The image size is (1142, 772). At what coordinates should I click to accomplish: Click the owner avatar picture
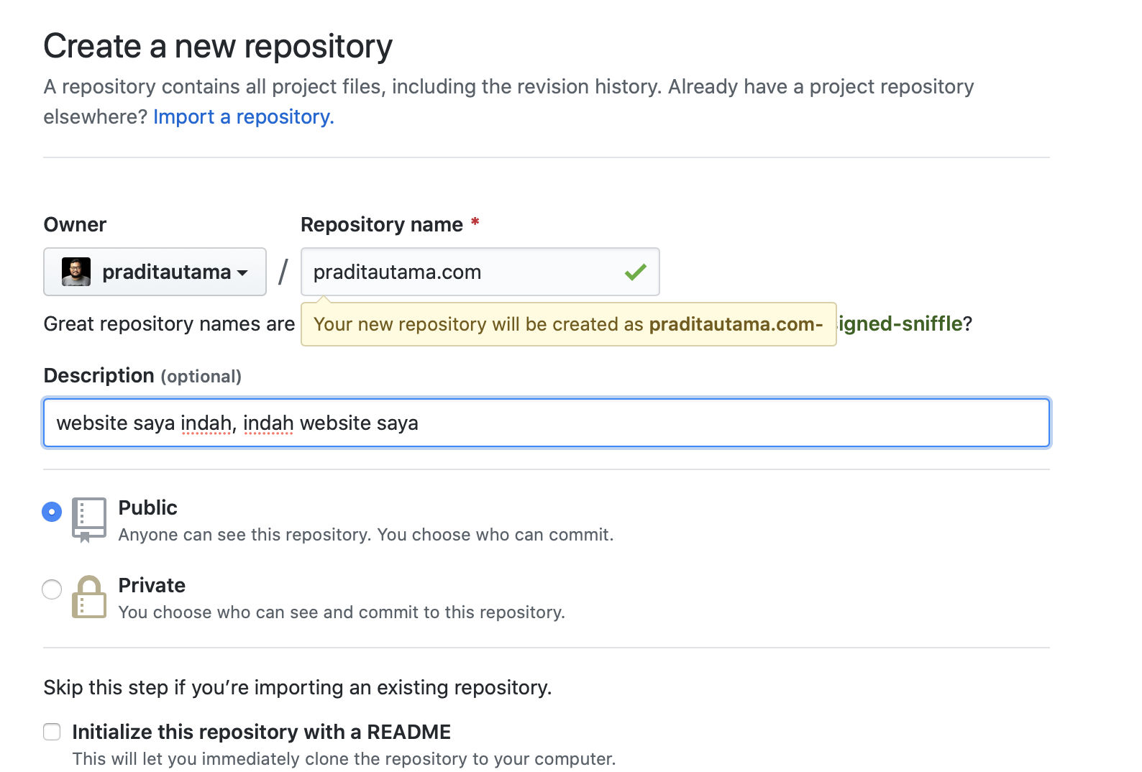76,272
